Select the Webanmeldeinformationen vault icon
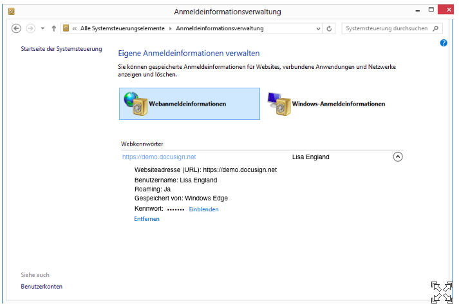 point(137,104)
